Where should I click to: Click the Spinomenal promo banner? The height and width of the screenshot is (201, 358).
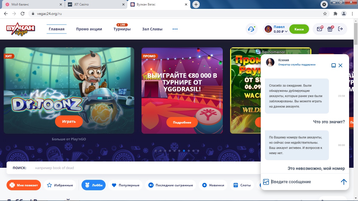coord(245,90)
